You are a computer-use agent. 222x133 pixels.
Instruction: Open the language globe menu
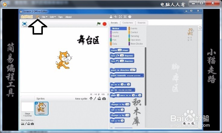[37, 17]
